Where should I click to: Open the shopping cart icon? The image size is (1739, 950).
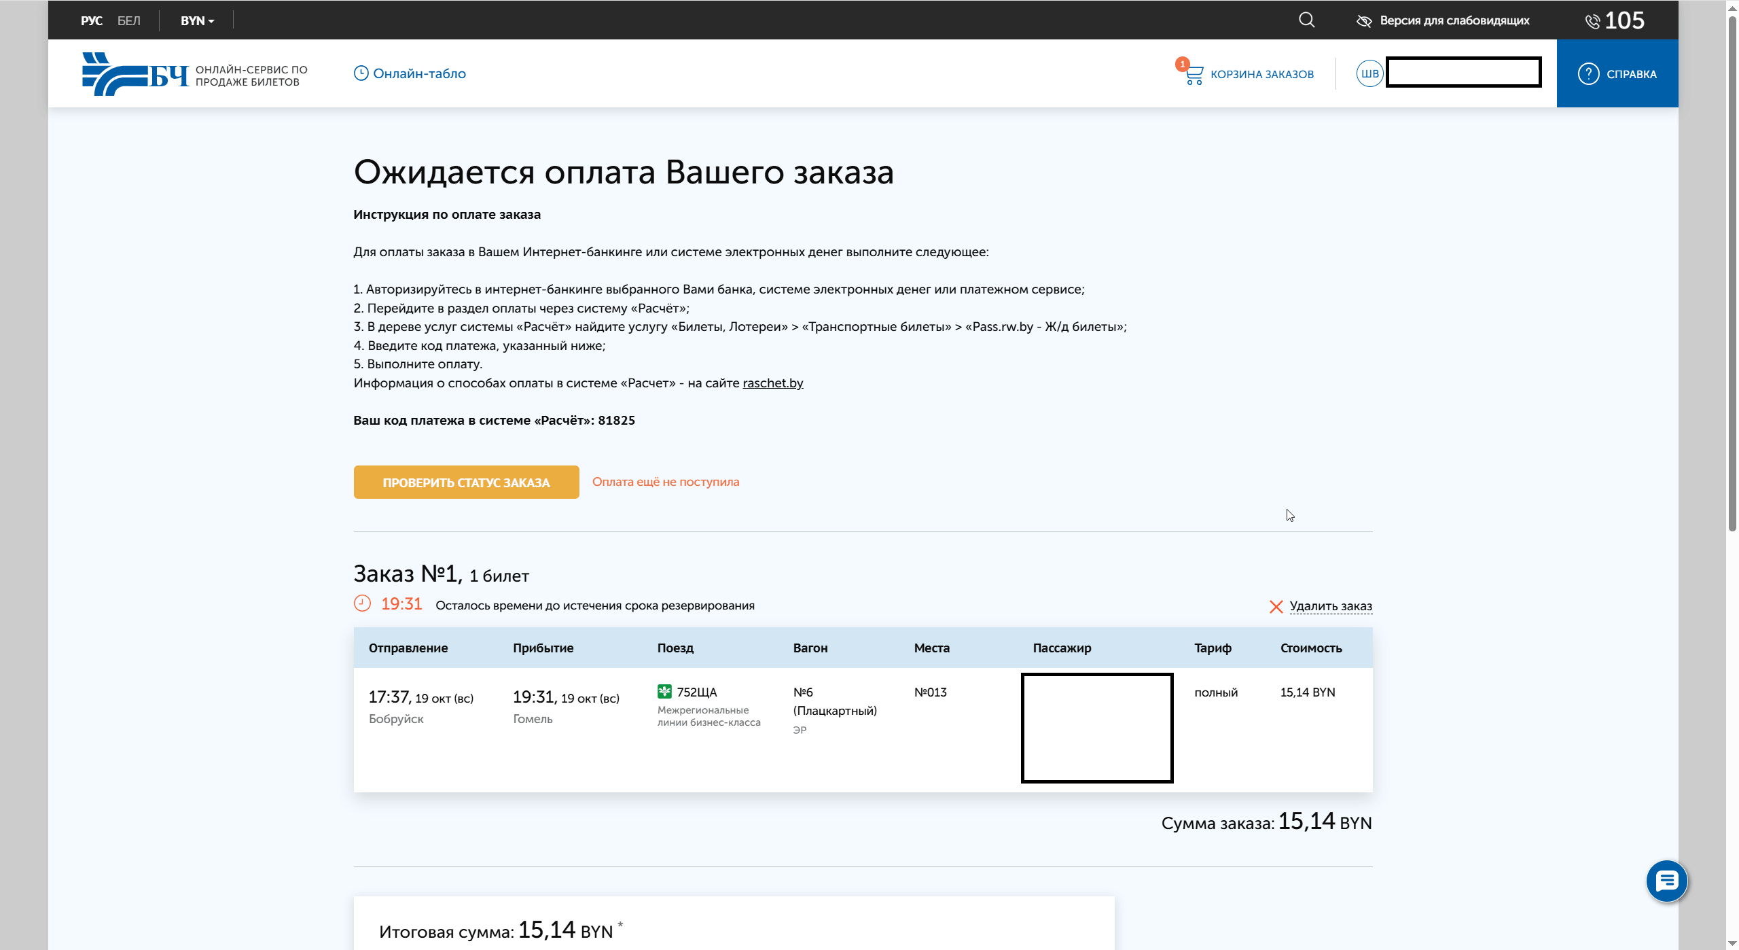[x=1194, y=75]
